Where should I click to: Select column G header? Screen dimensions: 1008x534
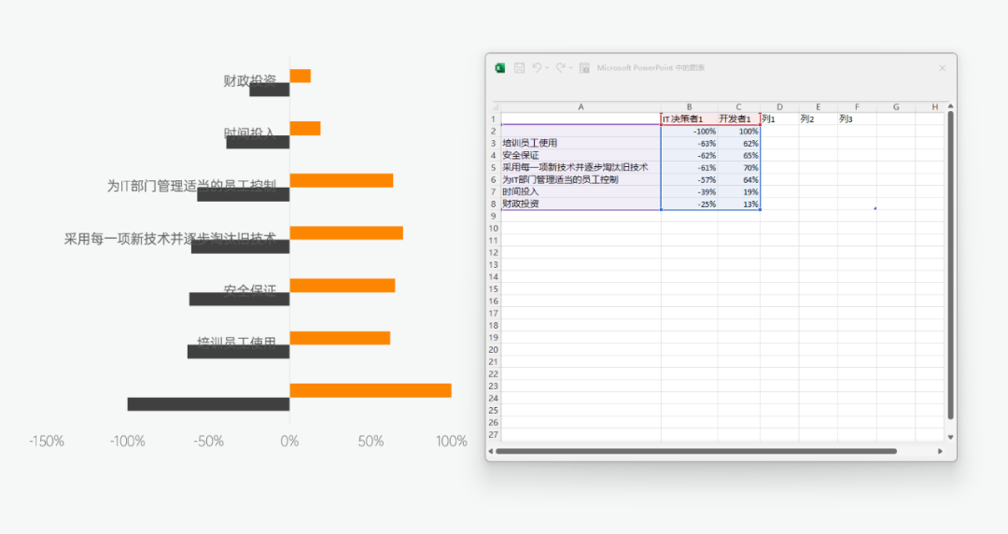click(896, 106)
